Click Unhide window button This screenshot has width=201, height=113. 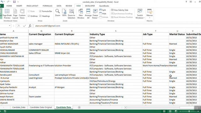[104, 17]
